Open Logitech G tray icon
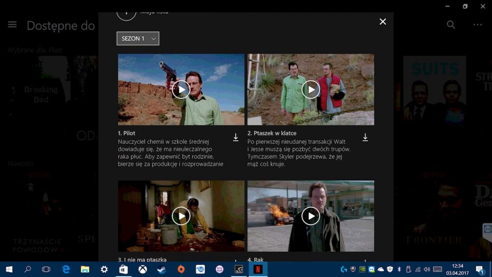This screenshot has height=277, width=492. click(x=344, y=269)
